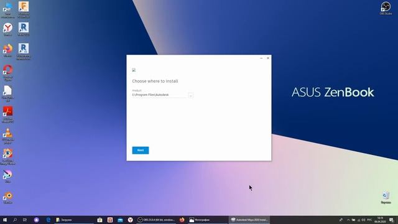This screenshot has height=224, width=398.
Task: Select the upper Revit 'R' desktop shortcut
Action: coord(24,29)
